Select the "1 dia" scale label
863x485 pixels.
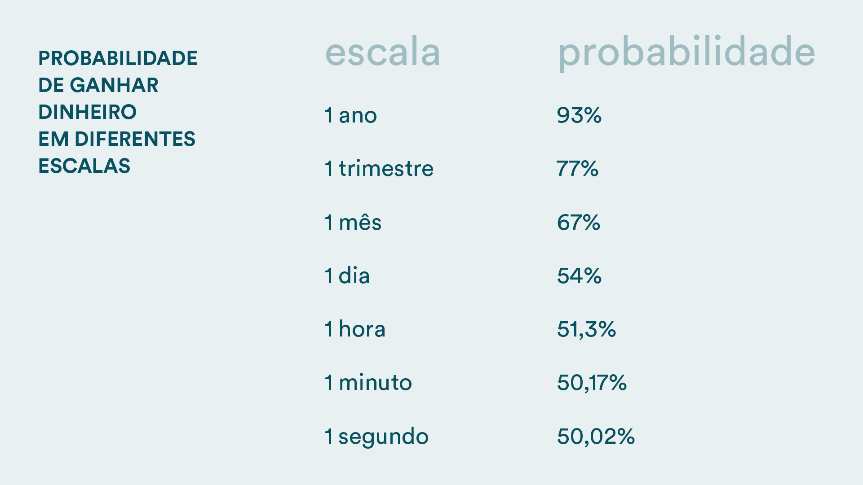[347, 275]
